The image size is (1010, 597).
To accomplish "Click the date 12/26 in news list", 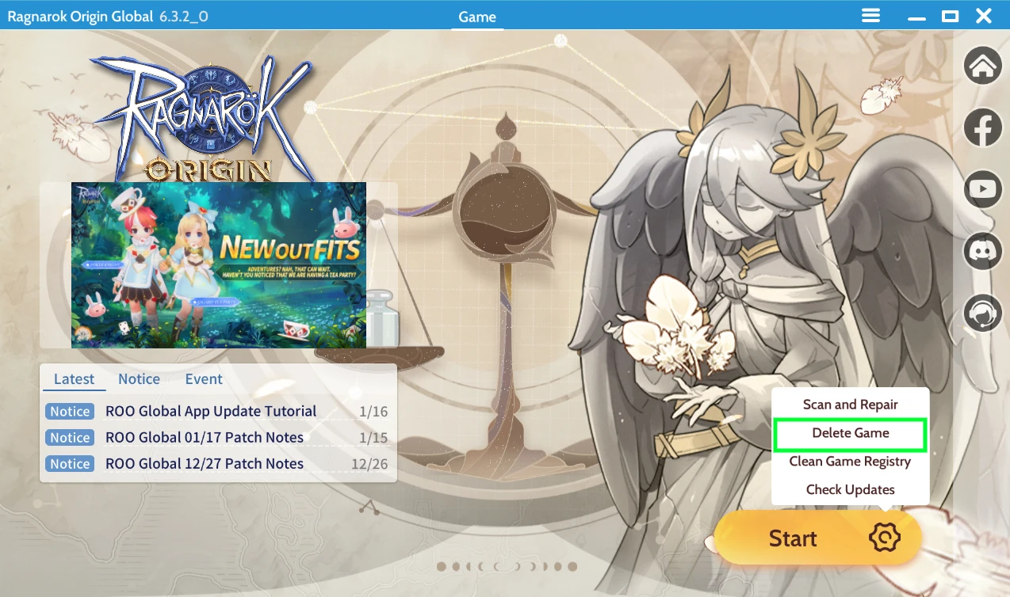I will [369, 464].
